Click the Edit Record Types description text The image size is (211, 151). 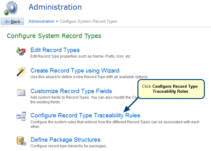(x=81, y=57)
